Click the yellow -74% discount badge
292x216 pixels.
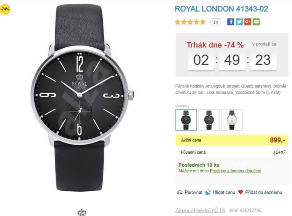click(5, 9)
